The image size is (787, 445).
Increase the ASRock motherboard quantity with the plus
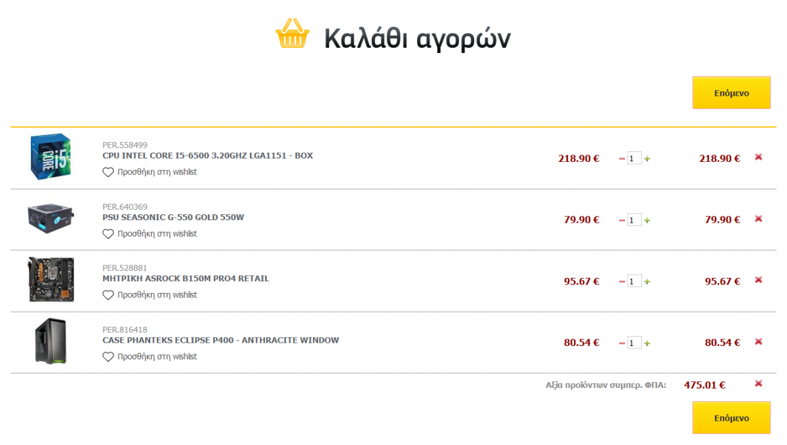pyautogui.click(x=647, y=282)
